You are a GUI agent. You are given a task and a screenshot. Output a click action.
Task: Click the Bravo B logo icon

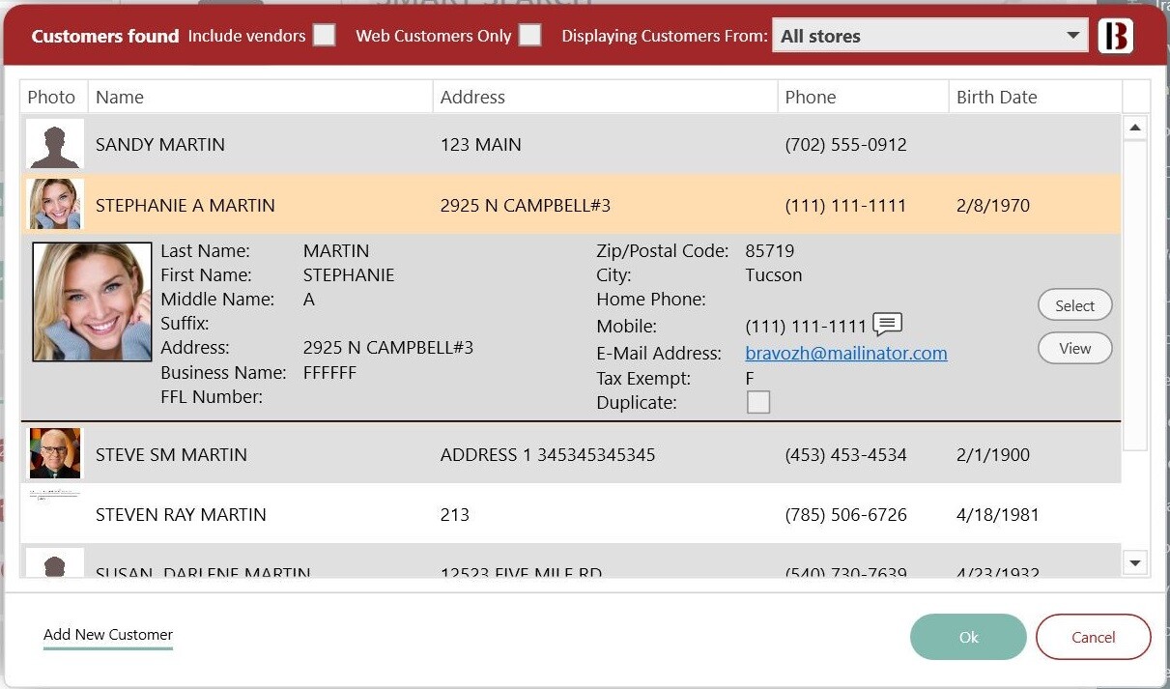coord(1116,37)
